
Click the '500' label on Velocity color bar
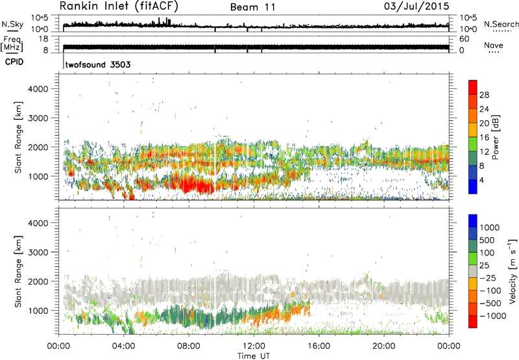488,240
